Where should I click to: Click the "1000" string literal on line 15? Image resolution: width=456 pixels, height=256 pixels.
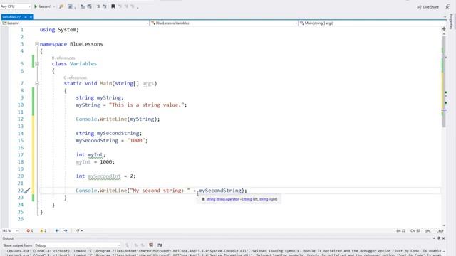[136, 141]
